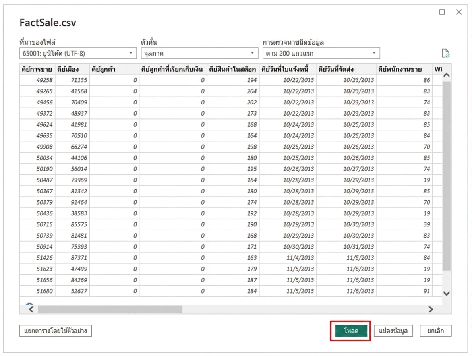472x356 pixels.
Task: Click cell with sale key 49372
Action: click(37, 114)
